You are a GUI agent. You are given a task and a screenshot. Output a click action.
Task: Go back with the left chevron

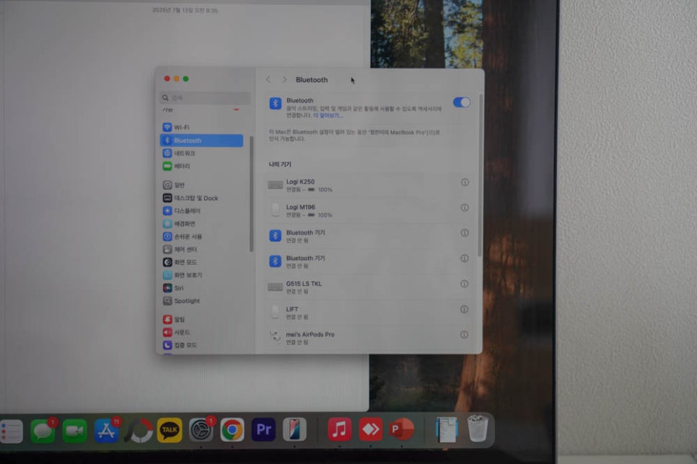point(268,79)
